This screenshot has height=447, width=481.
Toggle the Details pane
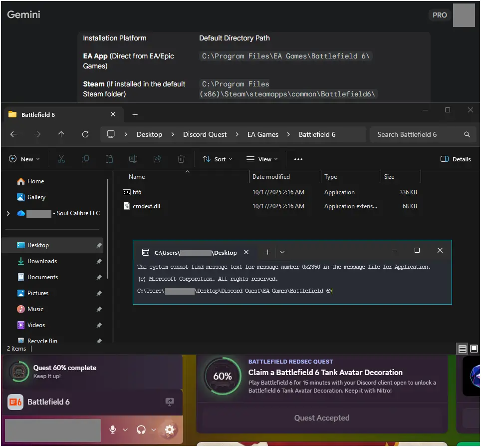pyautogui.click(x=456, y=159)
